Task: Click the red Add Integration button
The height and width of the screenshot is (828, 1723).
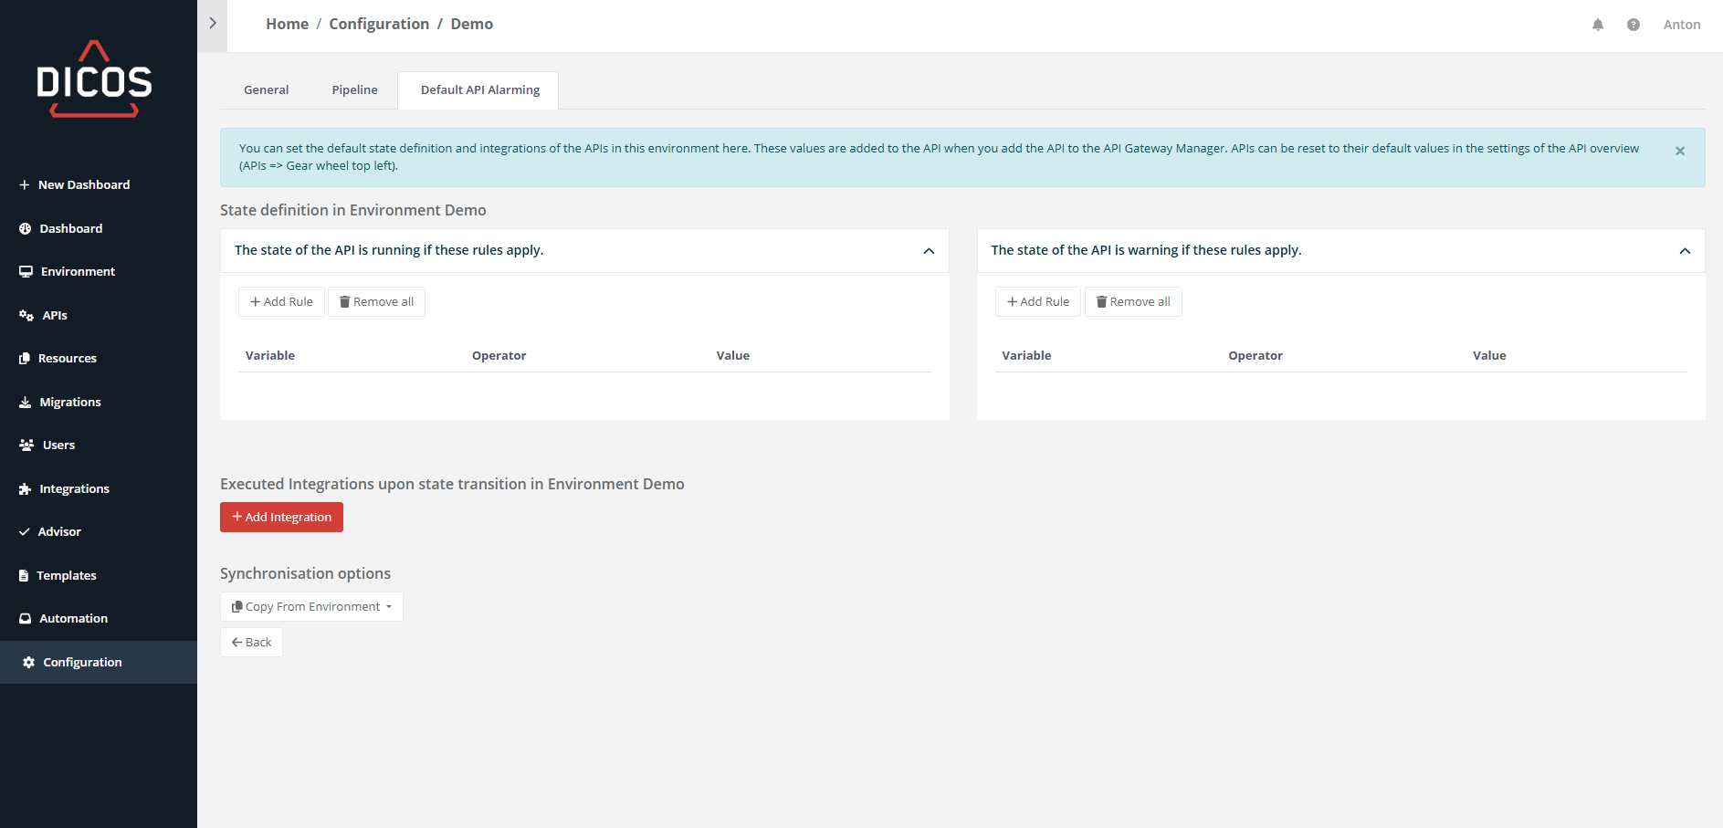Action: pos(281,518)
